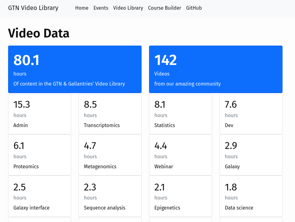This screenshot has width=295, height=222.
Task: Click the 6.1 hours value
Action: pos(19,146)
